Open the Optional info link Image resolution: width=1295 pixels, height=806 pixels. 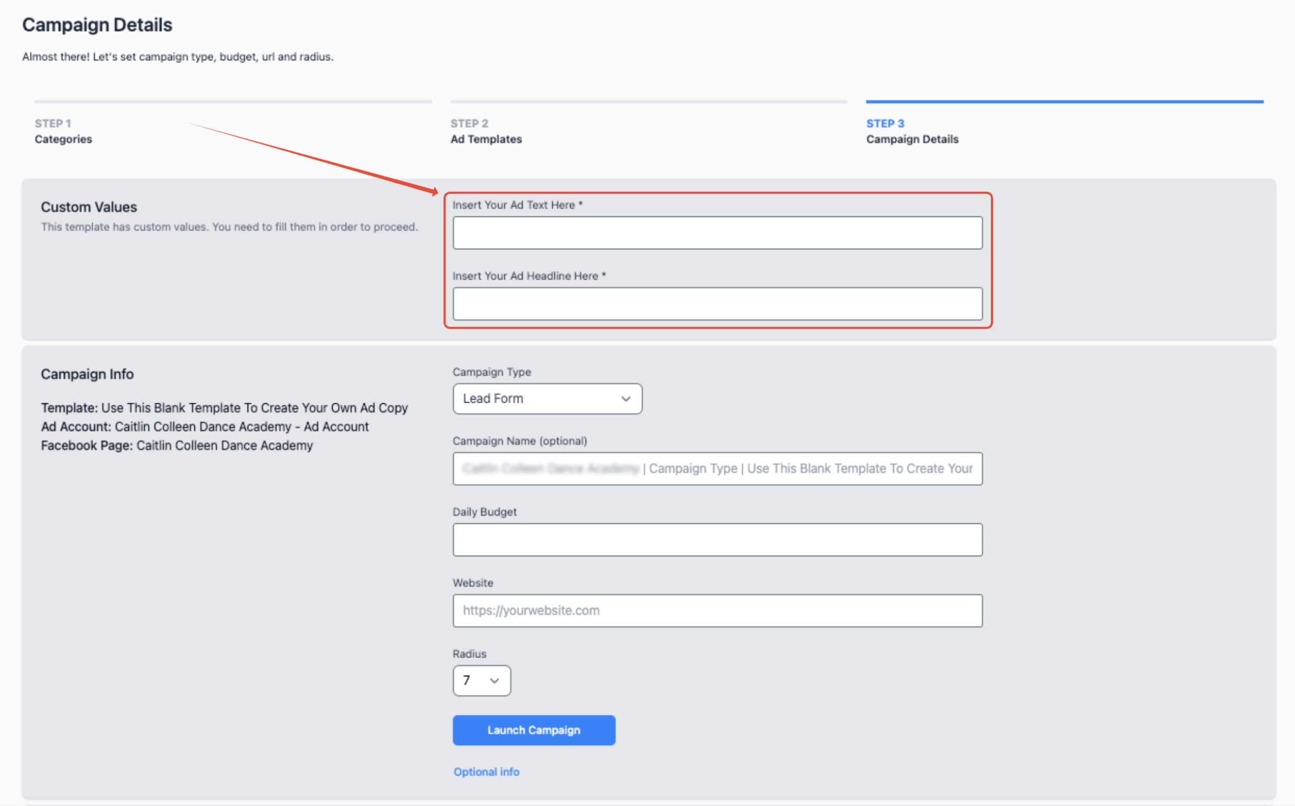coord(486,772)
